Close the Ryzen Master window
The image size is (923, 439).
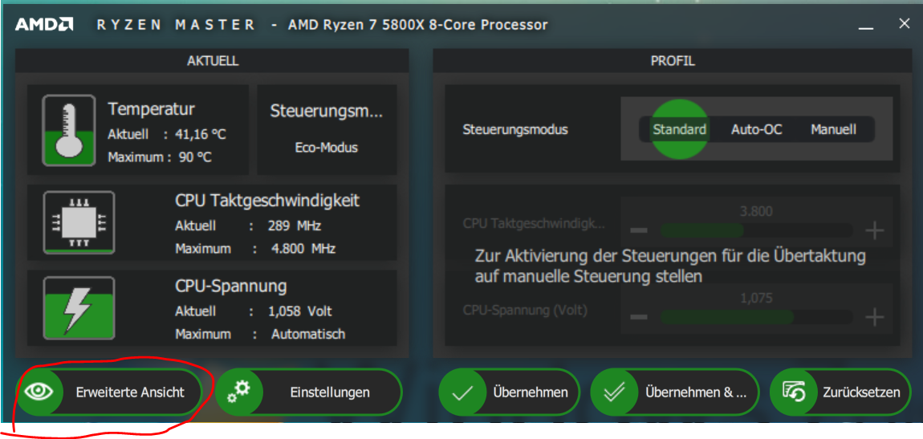click(905, 23)
